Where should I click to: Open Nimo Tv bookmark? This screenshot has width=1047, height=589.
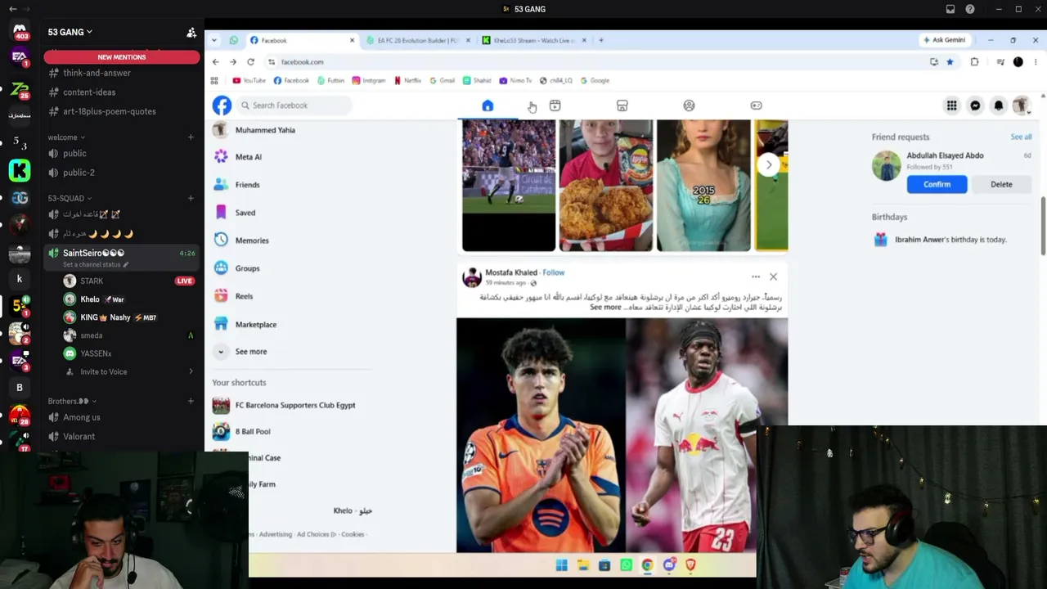(515, 81)
